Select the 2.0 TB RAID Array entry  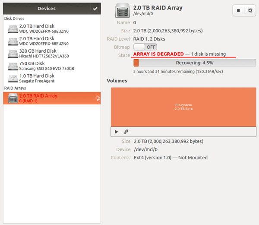pyautogui.click(x=52, y=98)
